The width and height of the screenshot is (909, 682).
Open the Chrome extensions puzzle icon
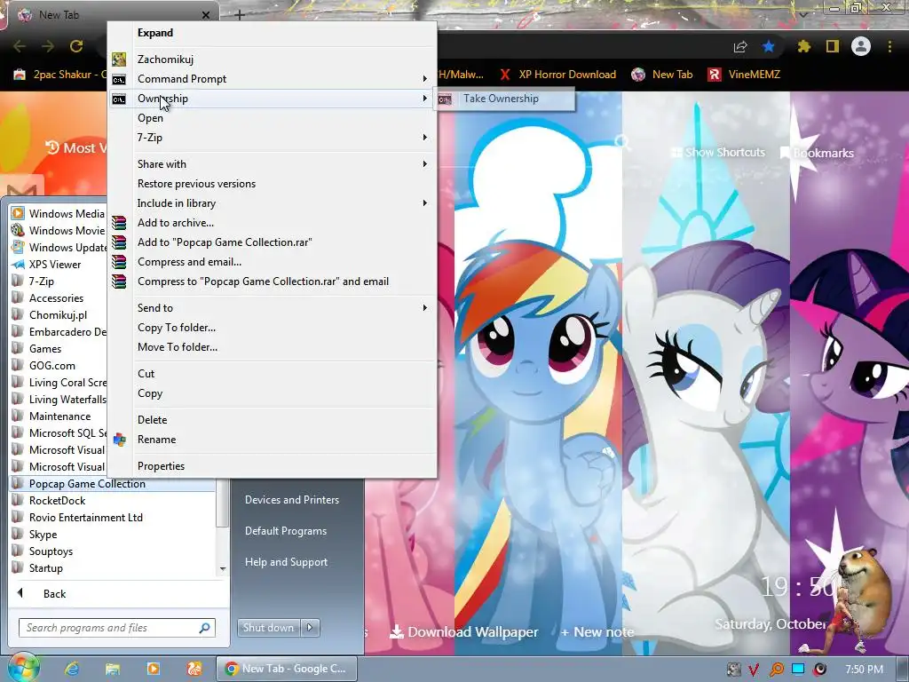803,46
